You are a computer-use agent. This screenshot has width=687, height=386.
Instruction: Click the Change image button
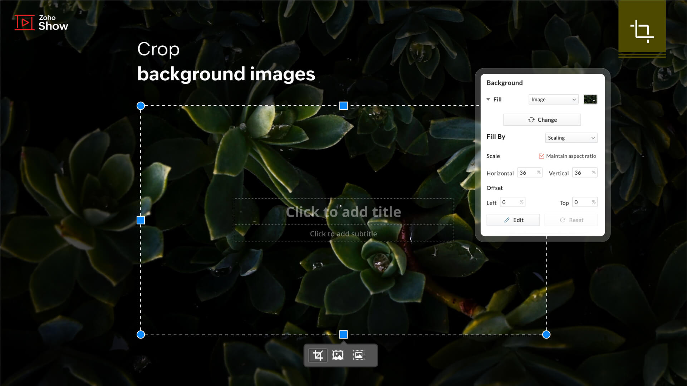click(542, 119)
